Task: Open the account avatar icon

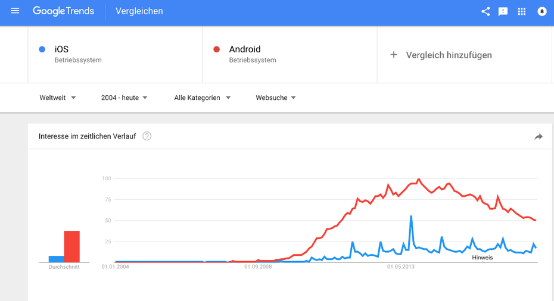Action: coord(541,11)
